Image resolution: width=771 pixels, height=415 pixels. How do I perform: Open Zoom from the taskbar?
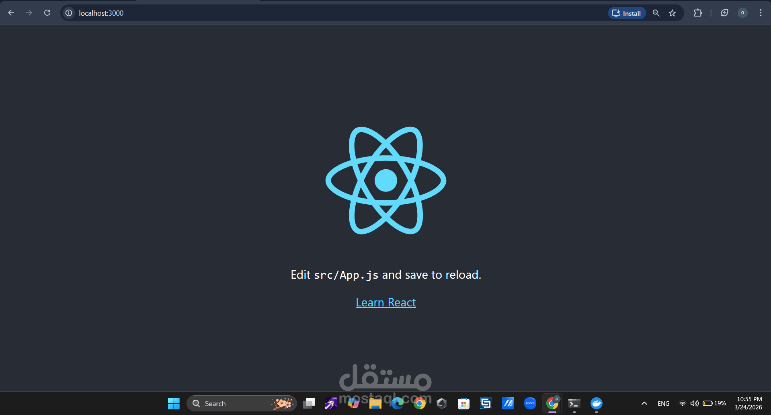530,403
